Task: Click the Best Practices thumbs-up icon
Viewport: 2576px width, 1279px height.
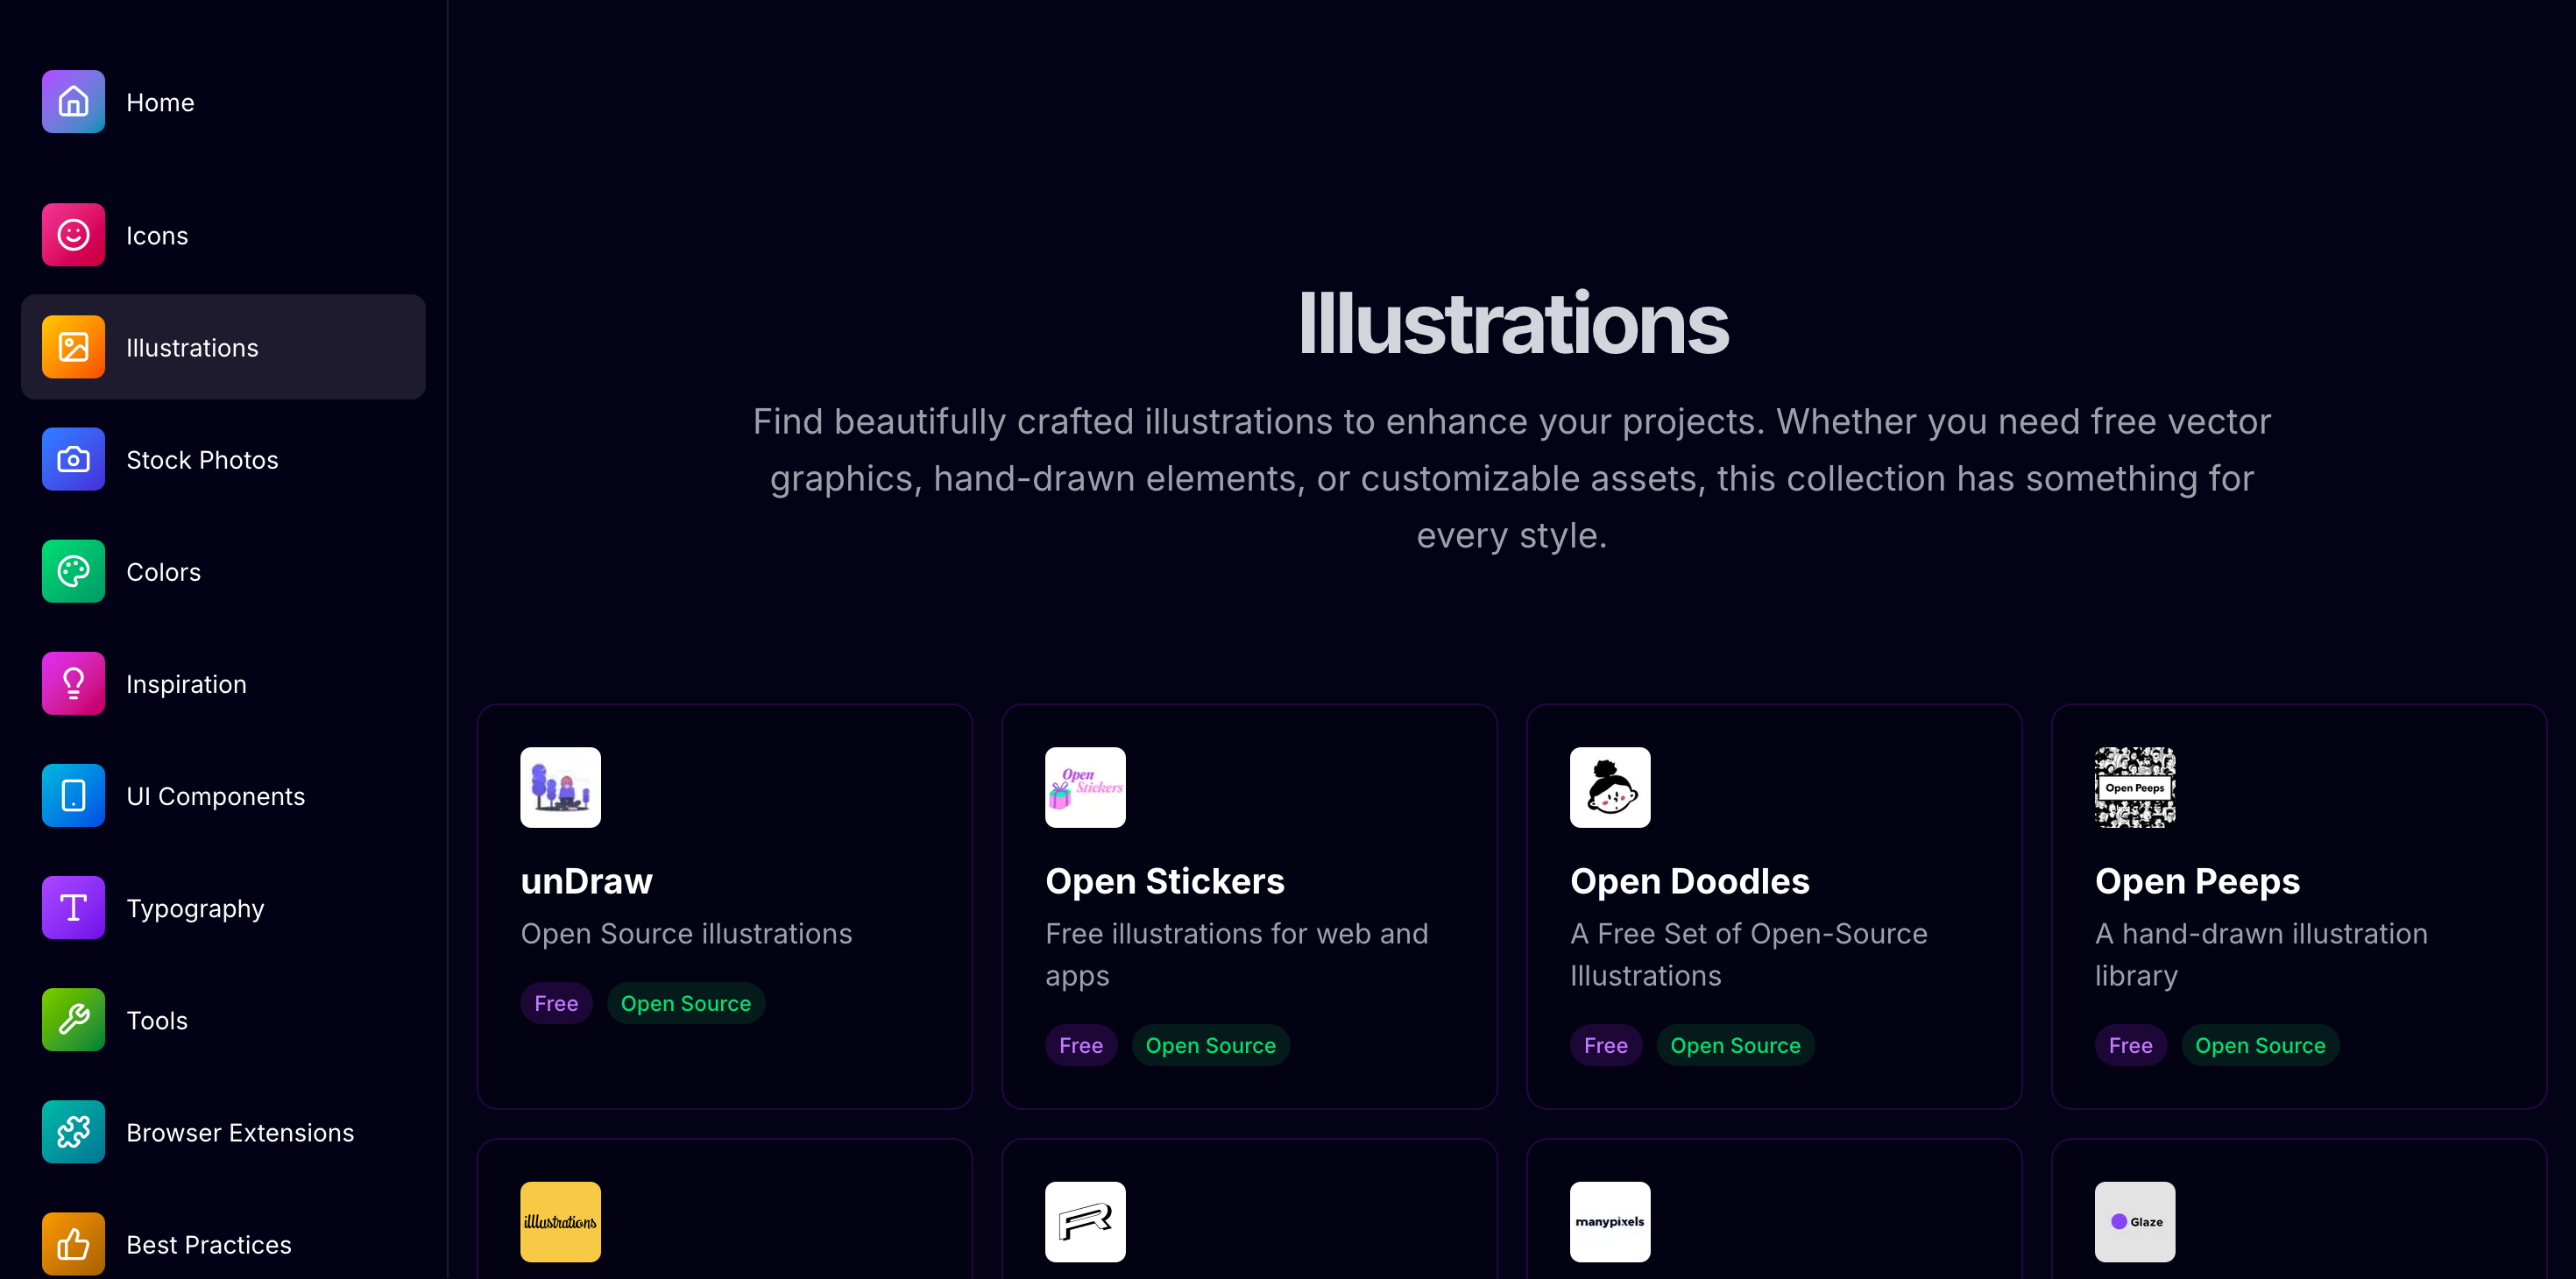Action: tap(73, 1243)
